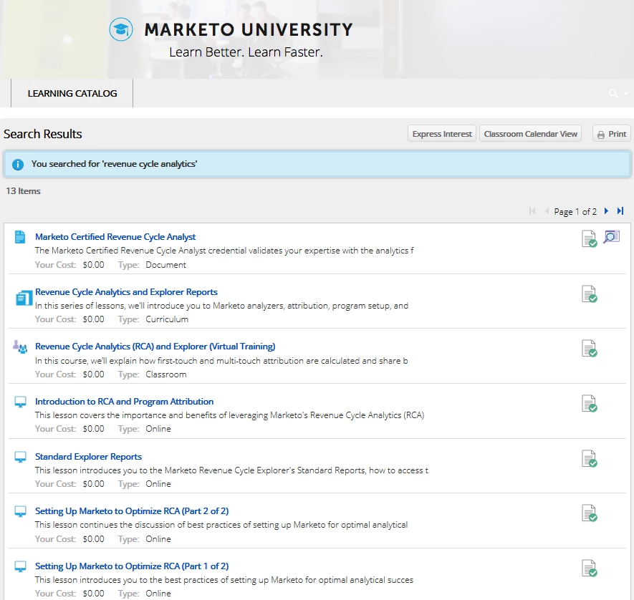Click the previous page arrow in pagination
634x600 pixels.
point(547,211)
